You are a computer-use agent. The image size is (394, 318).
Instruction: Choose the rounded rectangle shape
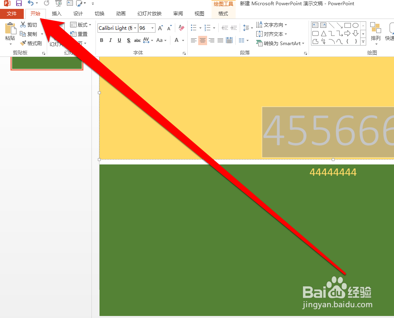pos(315,33)
